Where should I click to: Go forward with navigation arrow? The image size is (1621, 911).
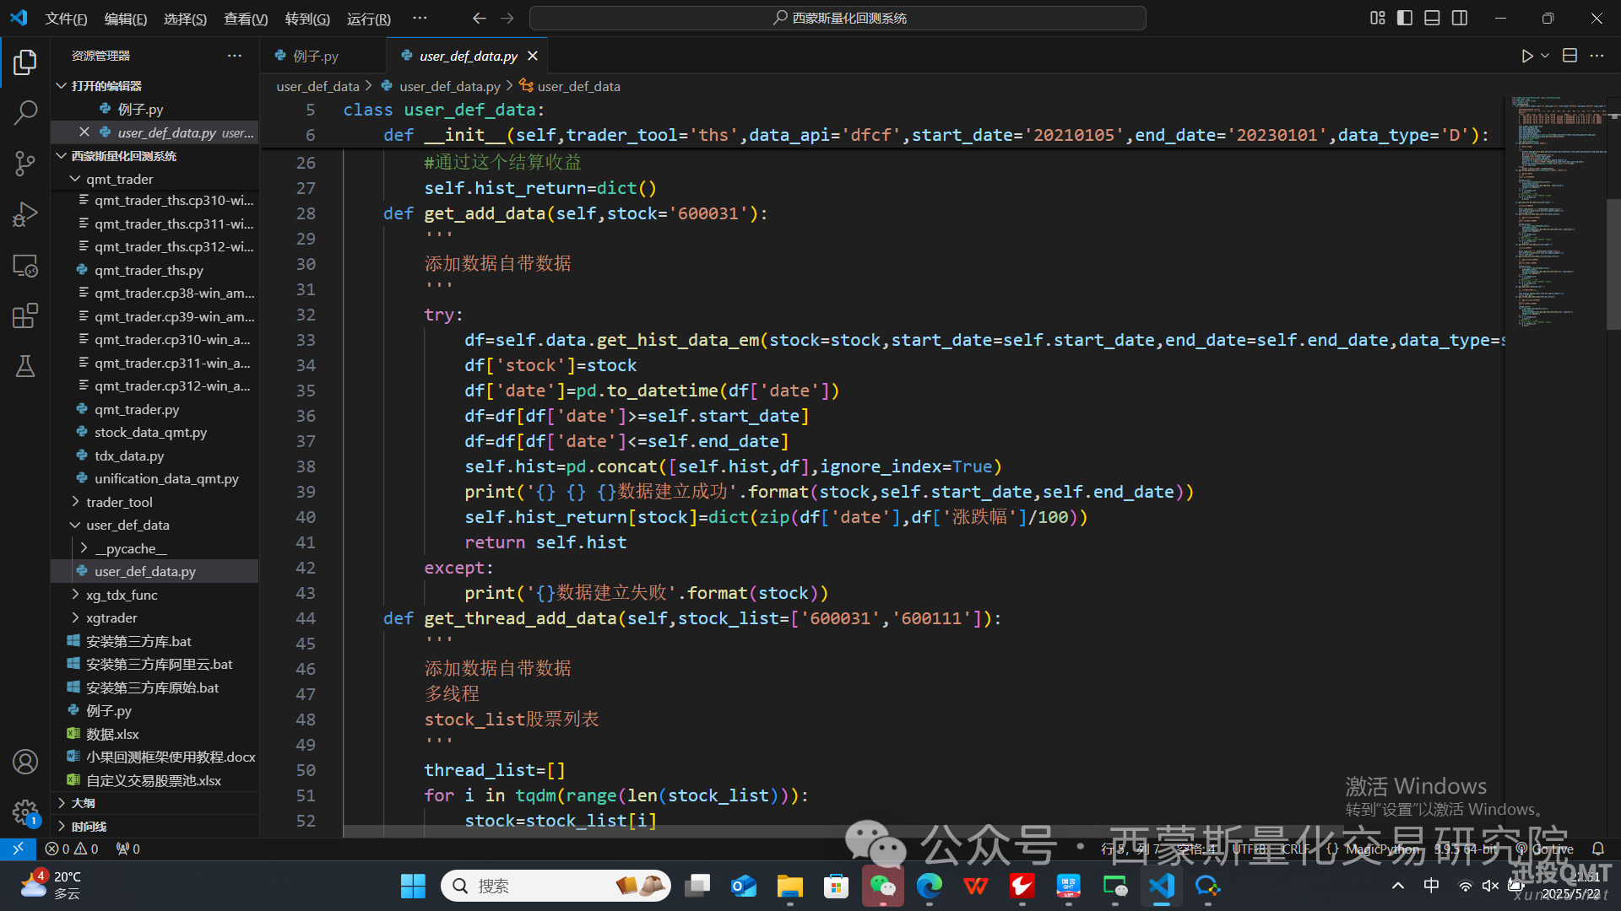tap(507, 18)
